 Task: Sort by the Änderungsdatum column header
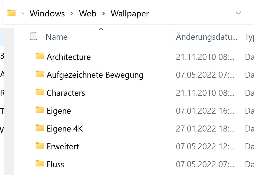point(207,37)
